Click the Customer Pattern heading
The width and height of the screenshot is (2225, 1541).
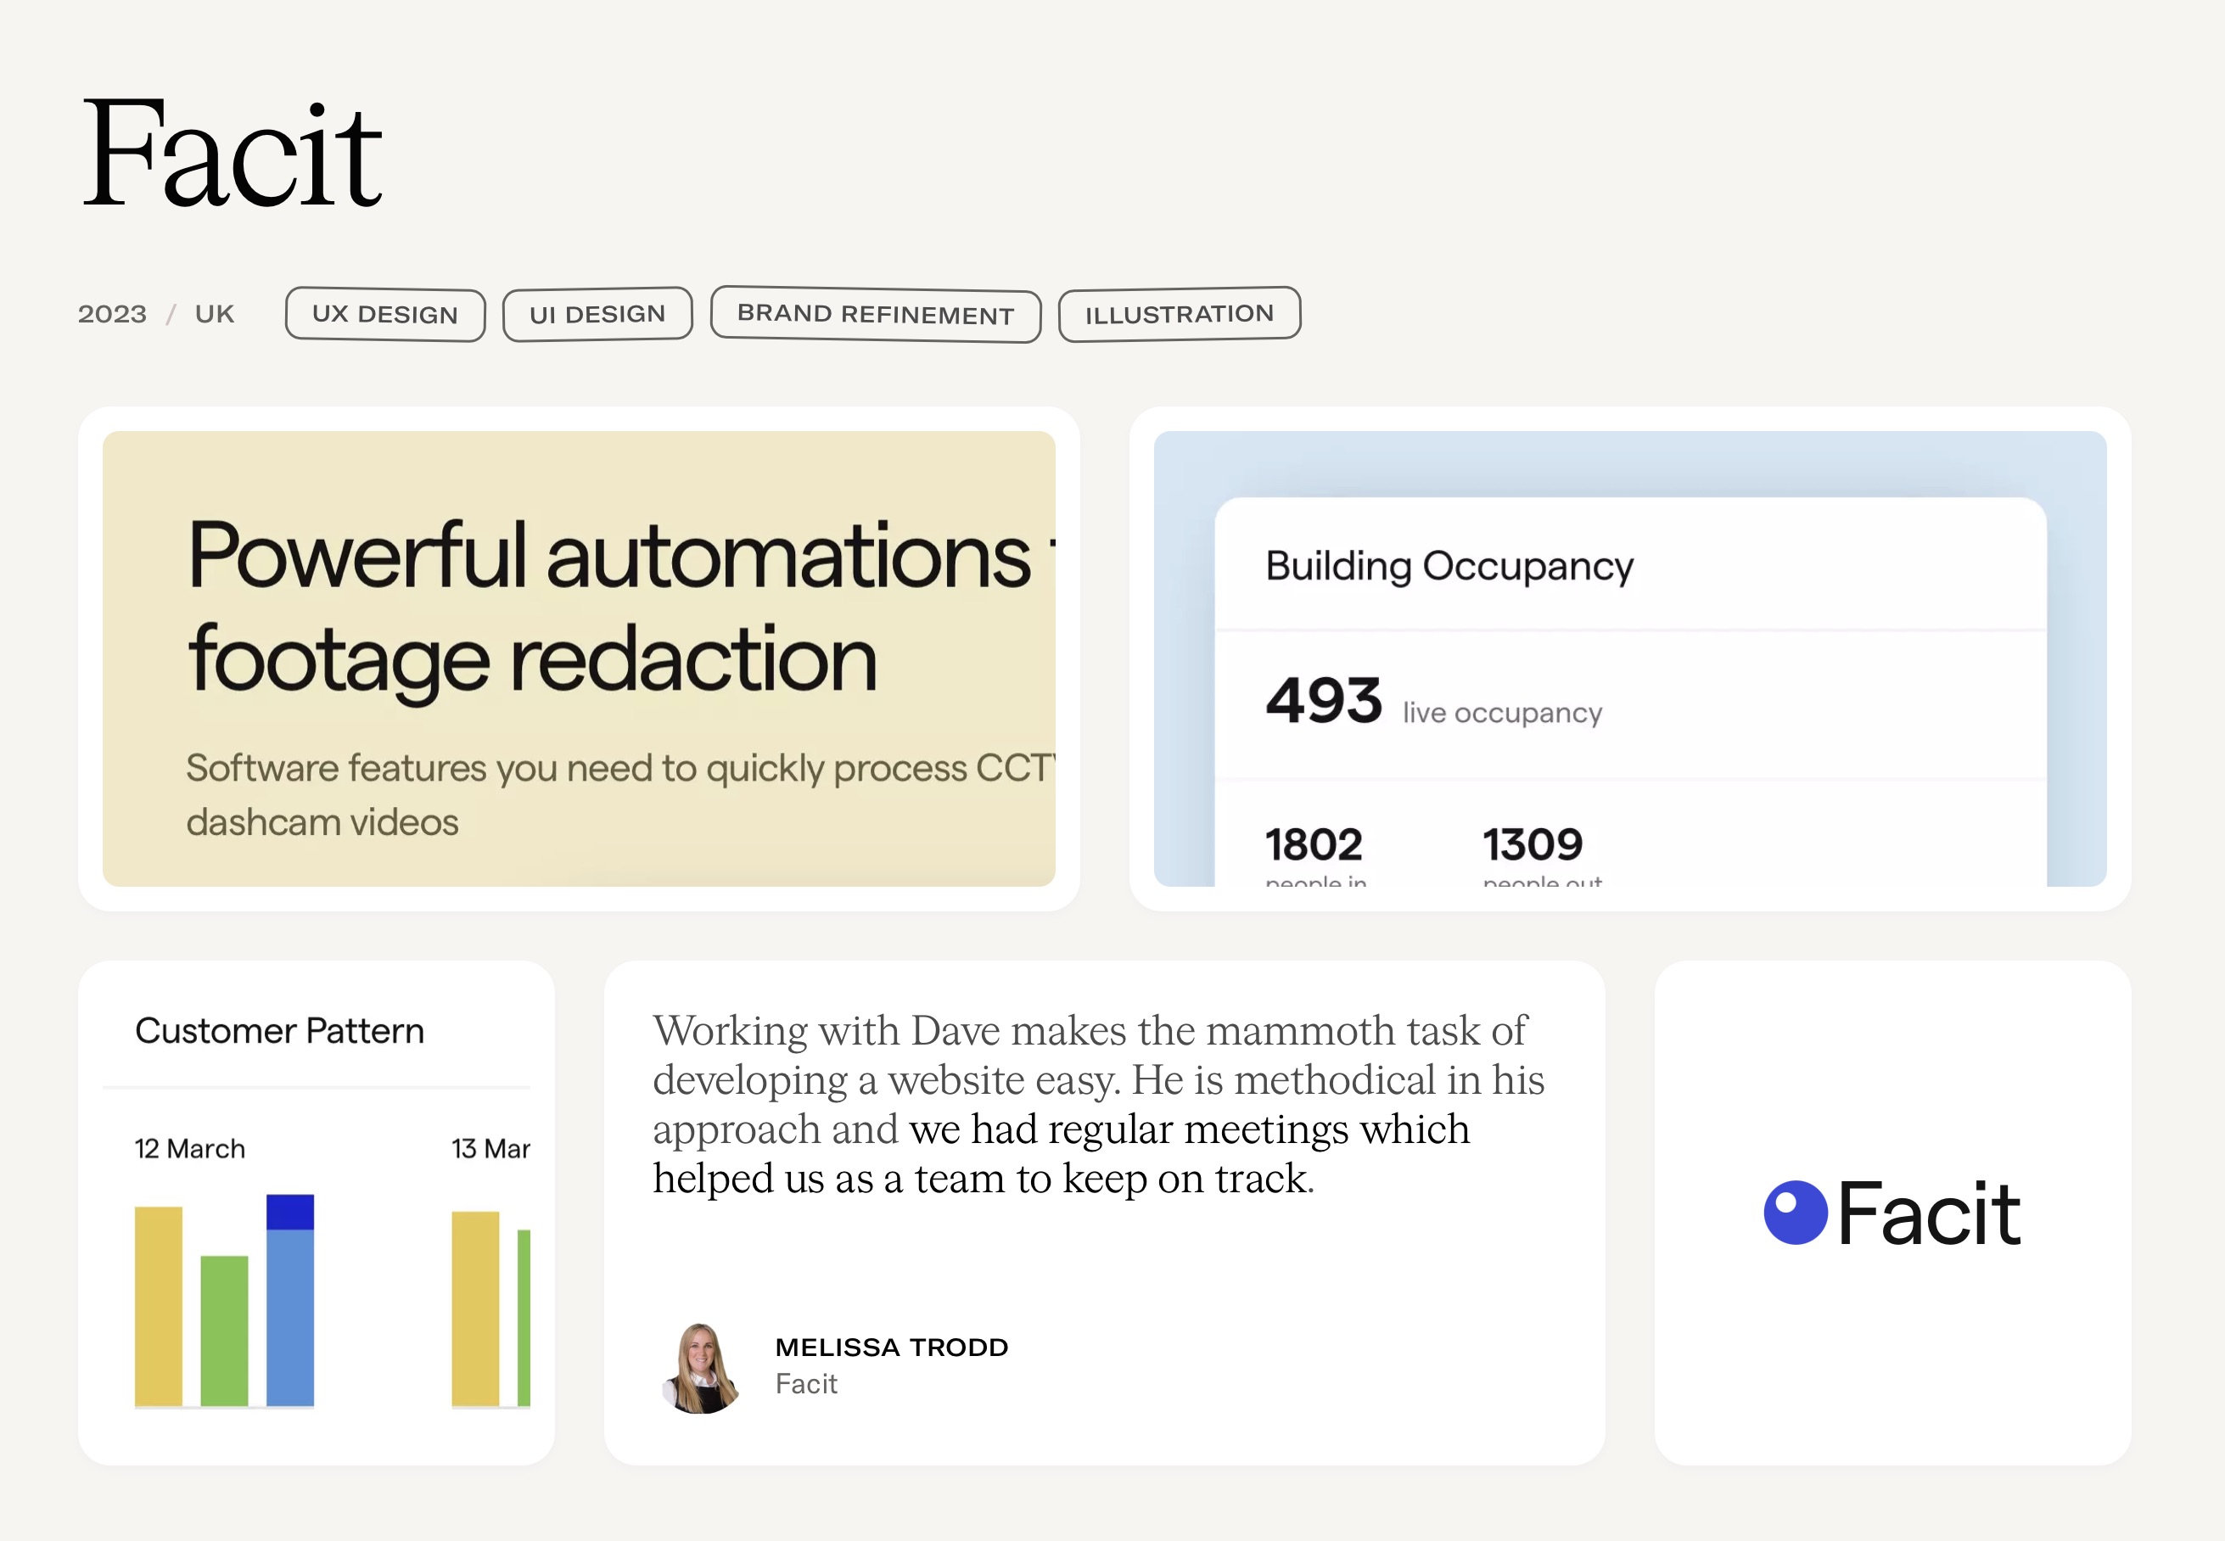(x=280, y=1031)
